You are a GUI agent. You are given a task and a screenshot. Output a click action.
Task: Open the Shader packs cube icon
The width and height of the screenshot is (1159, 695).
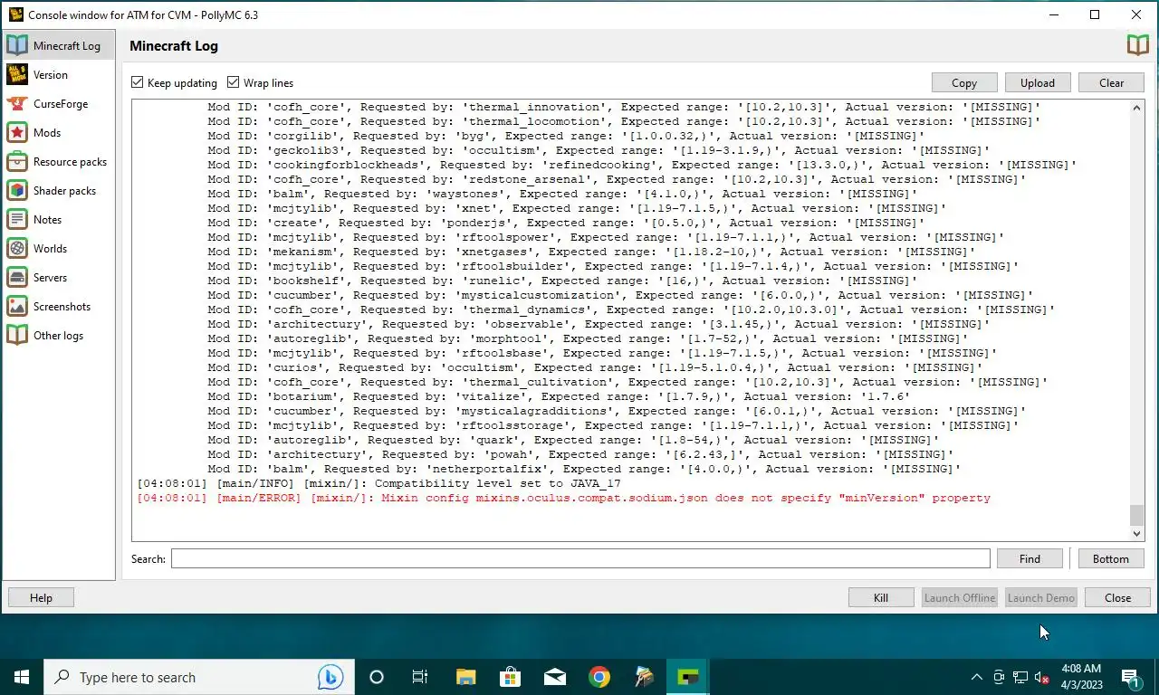17,191
